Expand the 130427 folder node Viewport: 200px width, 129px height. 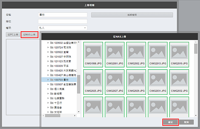click(48, 75)
